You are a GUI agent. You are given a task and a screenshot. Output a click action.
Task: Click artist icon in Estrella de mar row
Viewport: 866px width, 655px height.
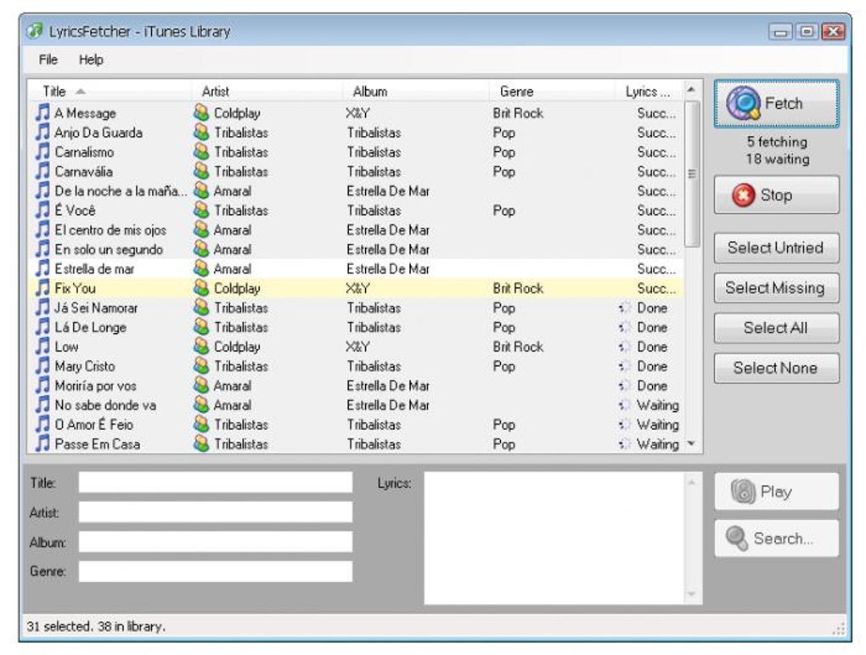click(201, 268)
